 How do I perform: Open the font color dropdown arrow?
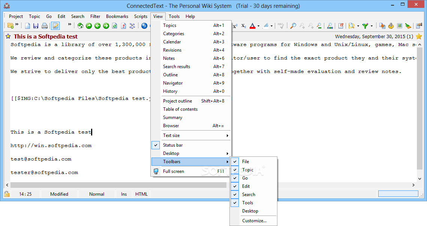pos(258,26)
